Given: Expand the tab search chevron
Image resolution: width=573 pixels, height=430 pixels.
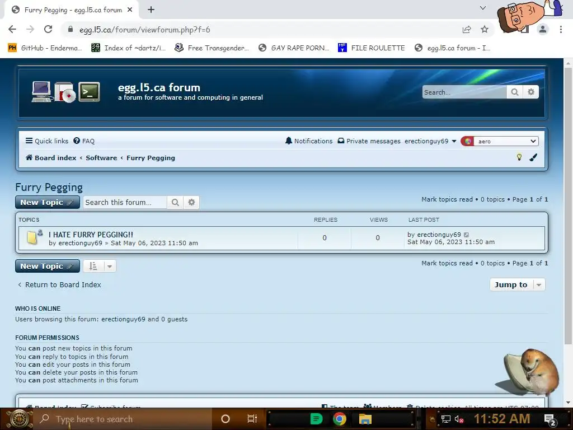Looking at the screenshot, I should 483,8.
